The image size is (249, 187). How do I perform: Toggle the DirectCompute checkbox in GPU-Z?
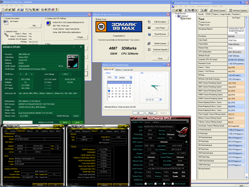point(173,184)
